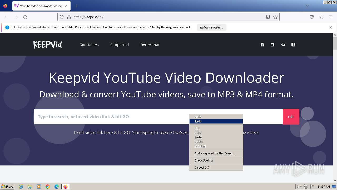Open the Specialties navigation link
The width and height of the screenshot is (337, 190).
pyautogui.click(x=89, y=45)
